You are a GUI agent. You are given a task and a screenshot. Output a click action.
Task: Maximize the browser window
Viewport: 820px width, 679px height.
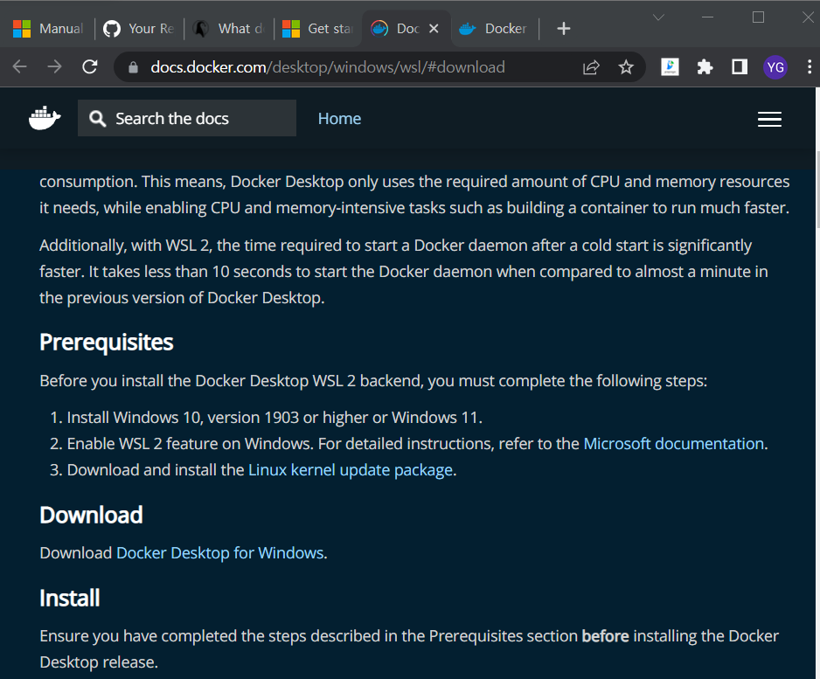click(x=758, y=17)
